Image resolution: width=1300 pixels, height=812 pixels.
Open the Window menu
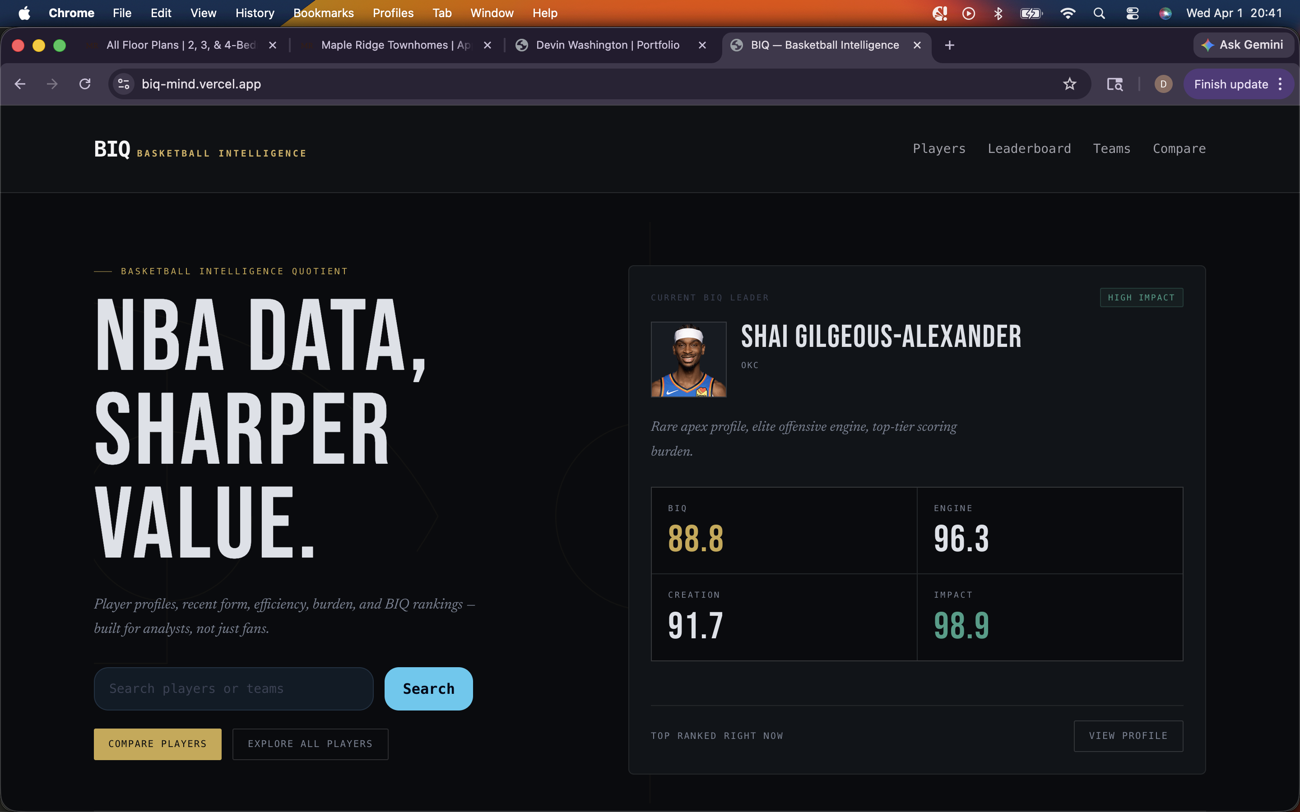point(492,13)
